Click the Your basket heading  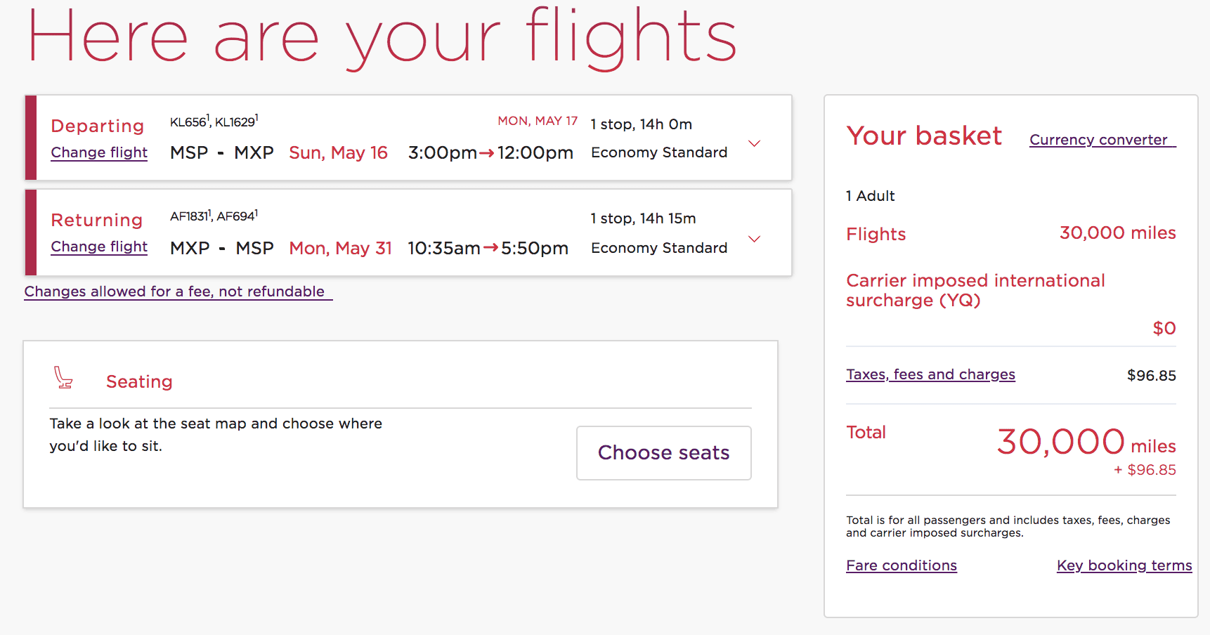[x=923, y=136]
